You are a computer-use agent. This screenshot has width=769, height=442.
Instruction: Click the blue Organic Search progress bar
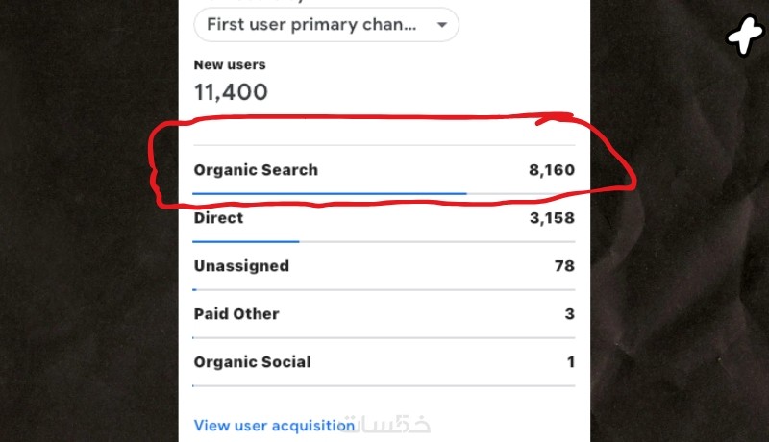pos(329,193)
